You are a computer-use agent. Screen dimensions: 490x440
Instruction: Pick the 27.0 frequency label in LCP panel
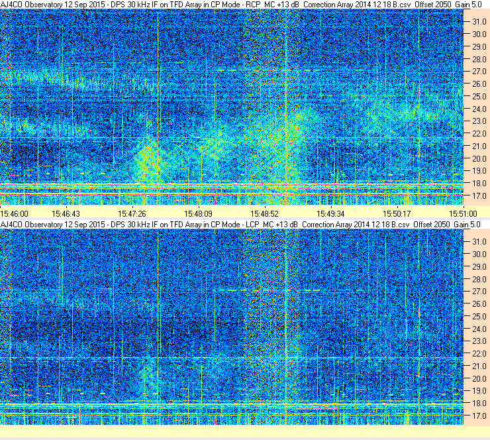point(479,292)
